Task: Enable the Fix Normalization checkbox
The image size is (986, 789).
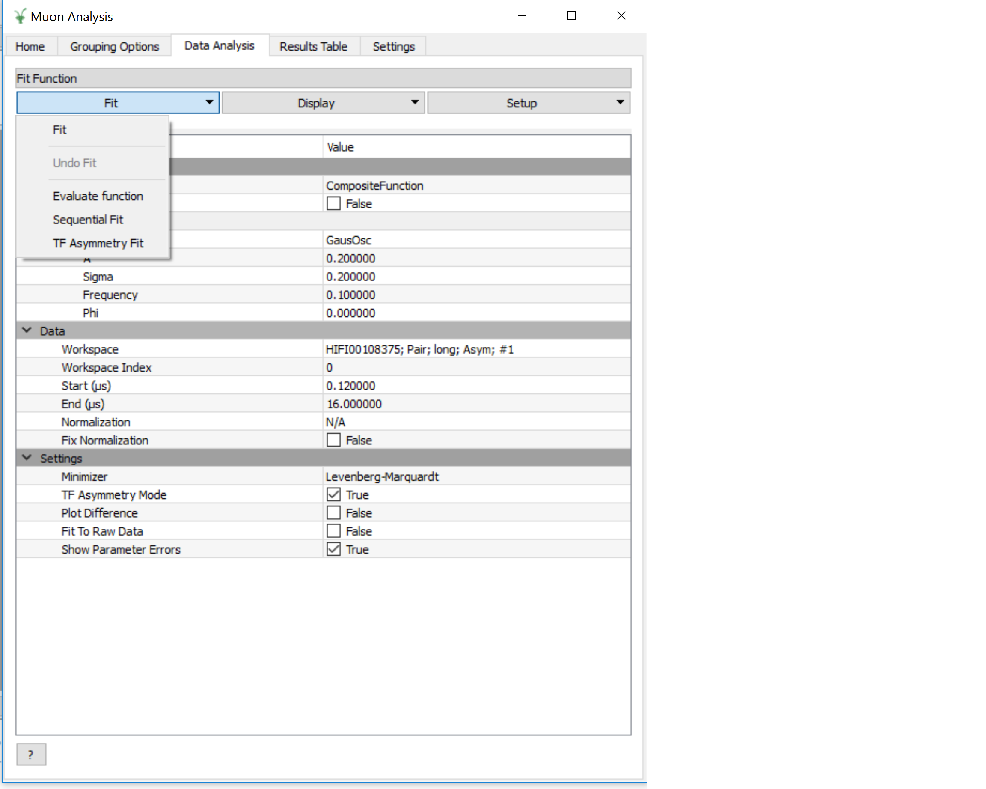Action: [x=333, y=440]
